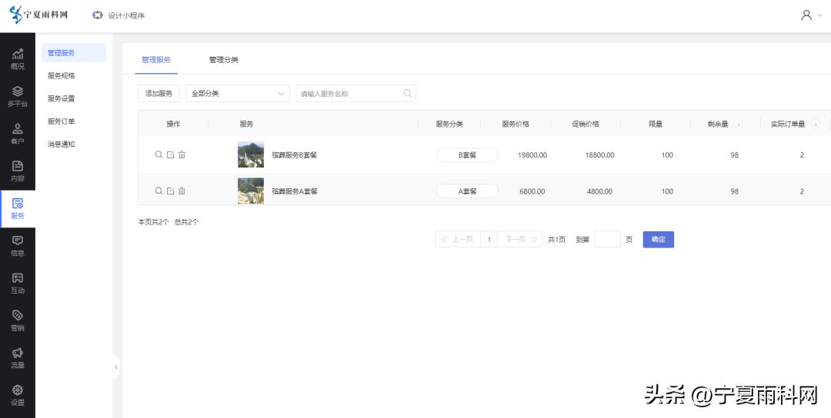831x418 pixels.
Task: Delete the 殡葬服务A套餐 row
Action: click(182, 191)
